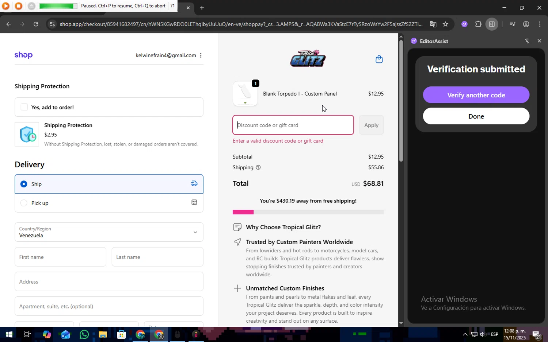This screenshot has height=342, width=548.
Task: Open Copilot from the taskbar
Action: [x=46, y=334]
